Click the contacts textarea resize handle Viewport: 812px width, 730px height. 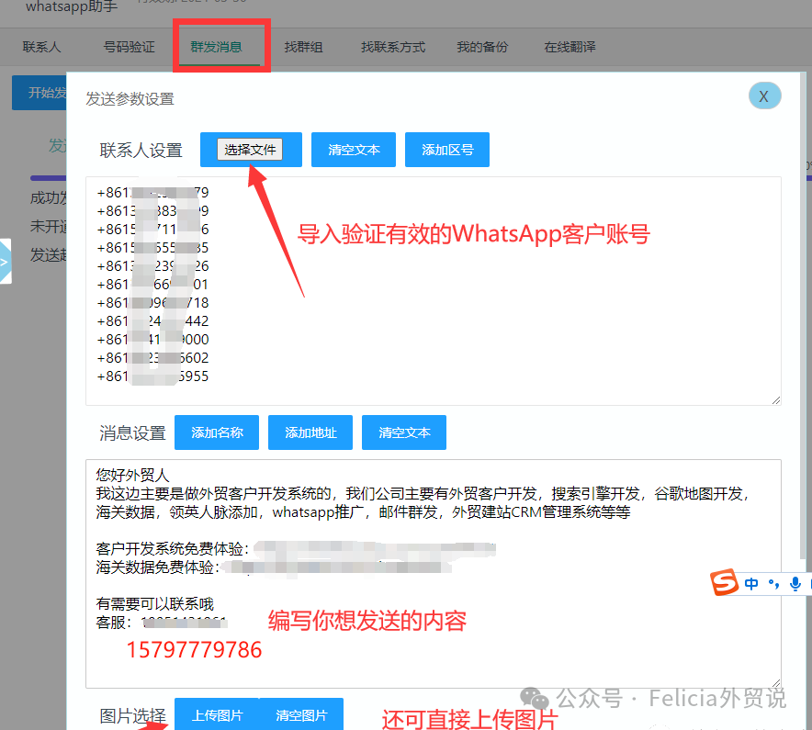(776, 399)
